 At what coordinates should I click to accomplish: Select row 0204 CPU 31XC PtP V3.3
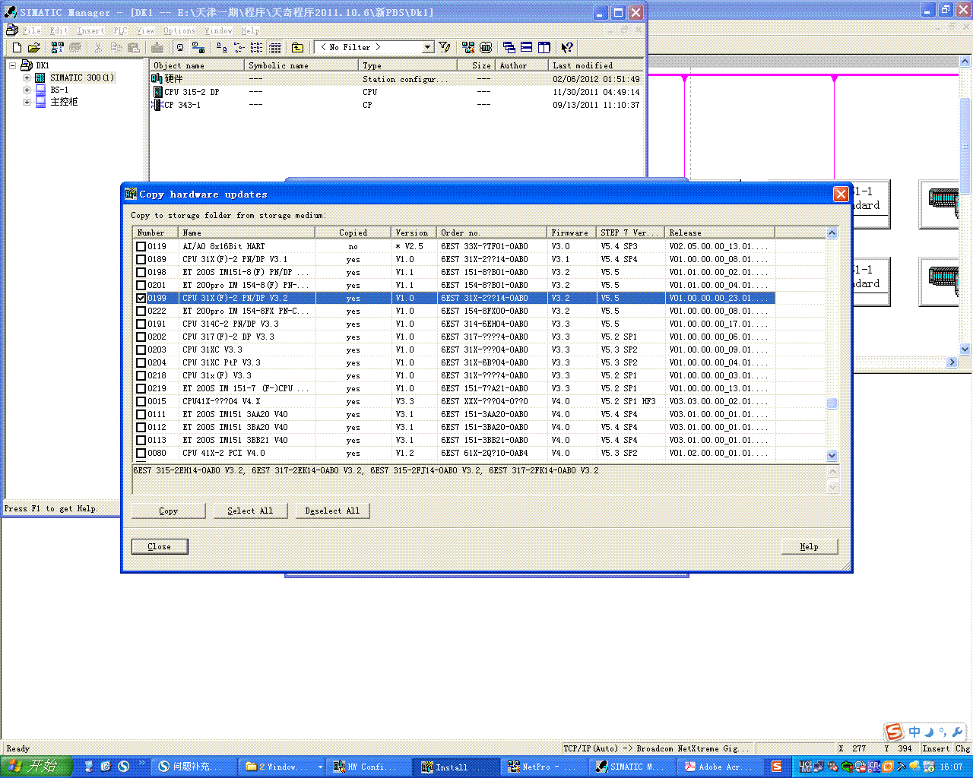coord(454,362)
